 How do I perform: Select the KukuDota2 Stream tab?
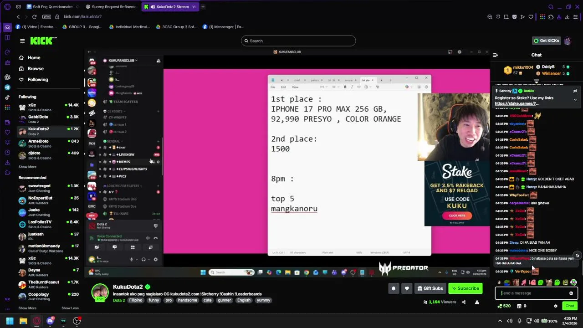(x=170, y=7)
